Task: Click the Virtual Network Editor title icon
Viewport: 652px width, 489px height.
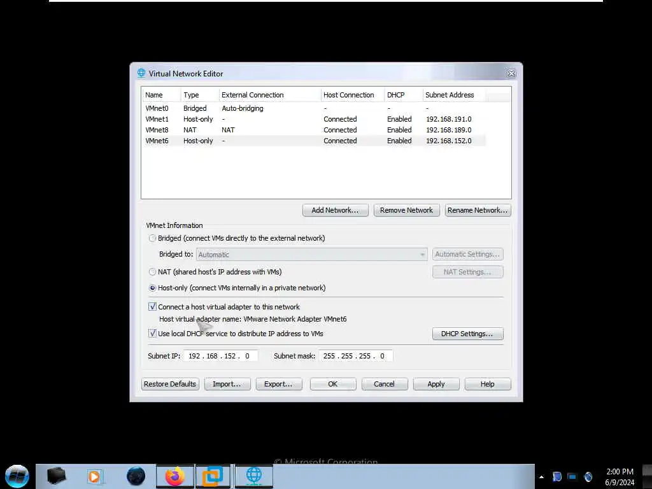Action: (141, 73)
